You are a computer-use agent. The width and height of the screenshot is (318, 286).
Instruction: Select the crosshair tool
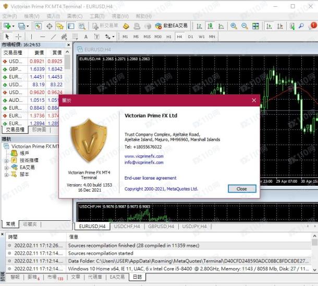(18, 37)
